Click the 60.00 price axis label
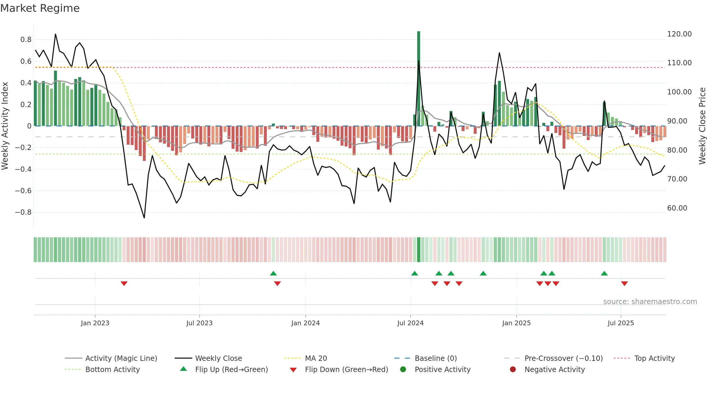The image size is (707, 397). [677, 208]
